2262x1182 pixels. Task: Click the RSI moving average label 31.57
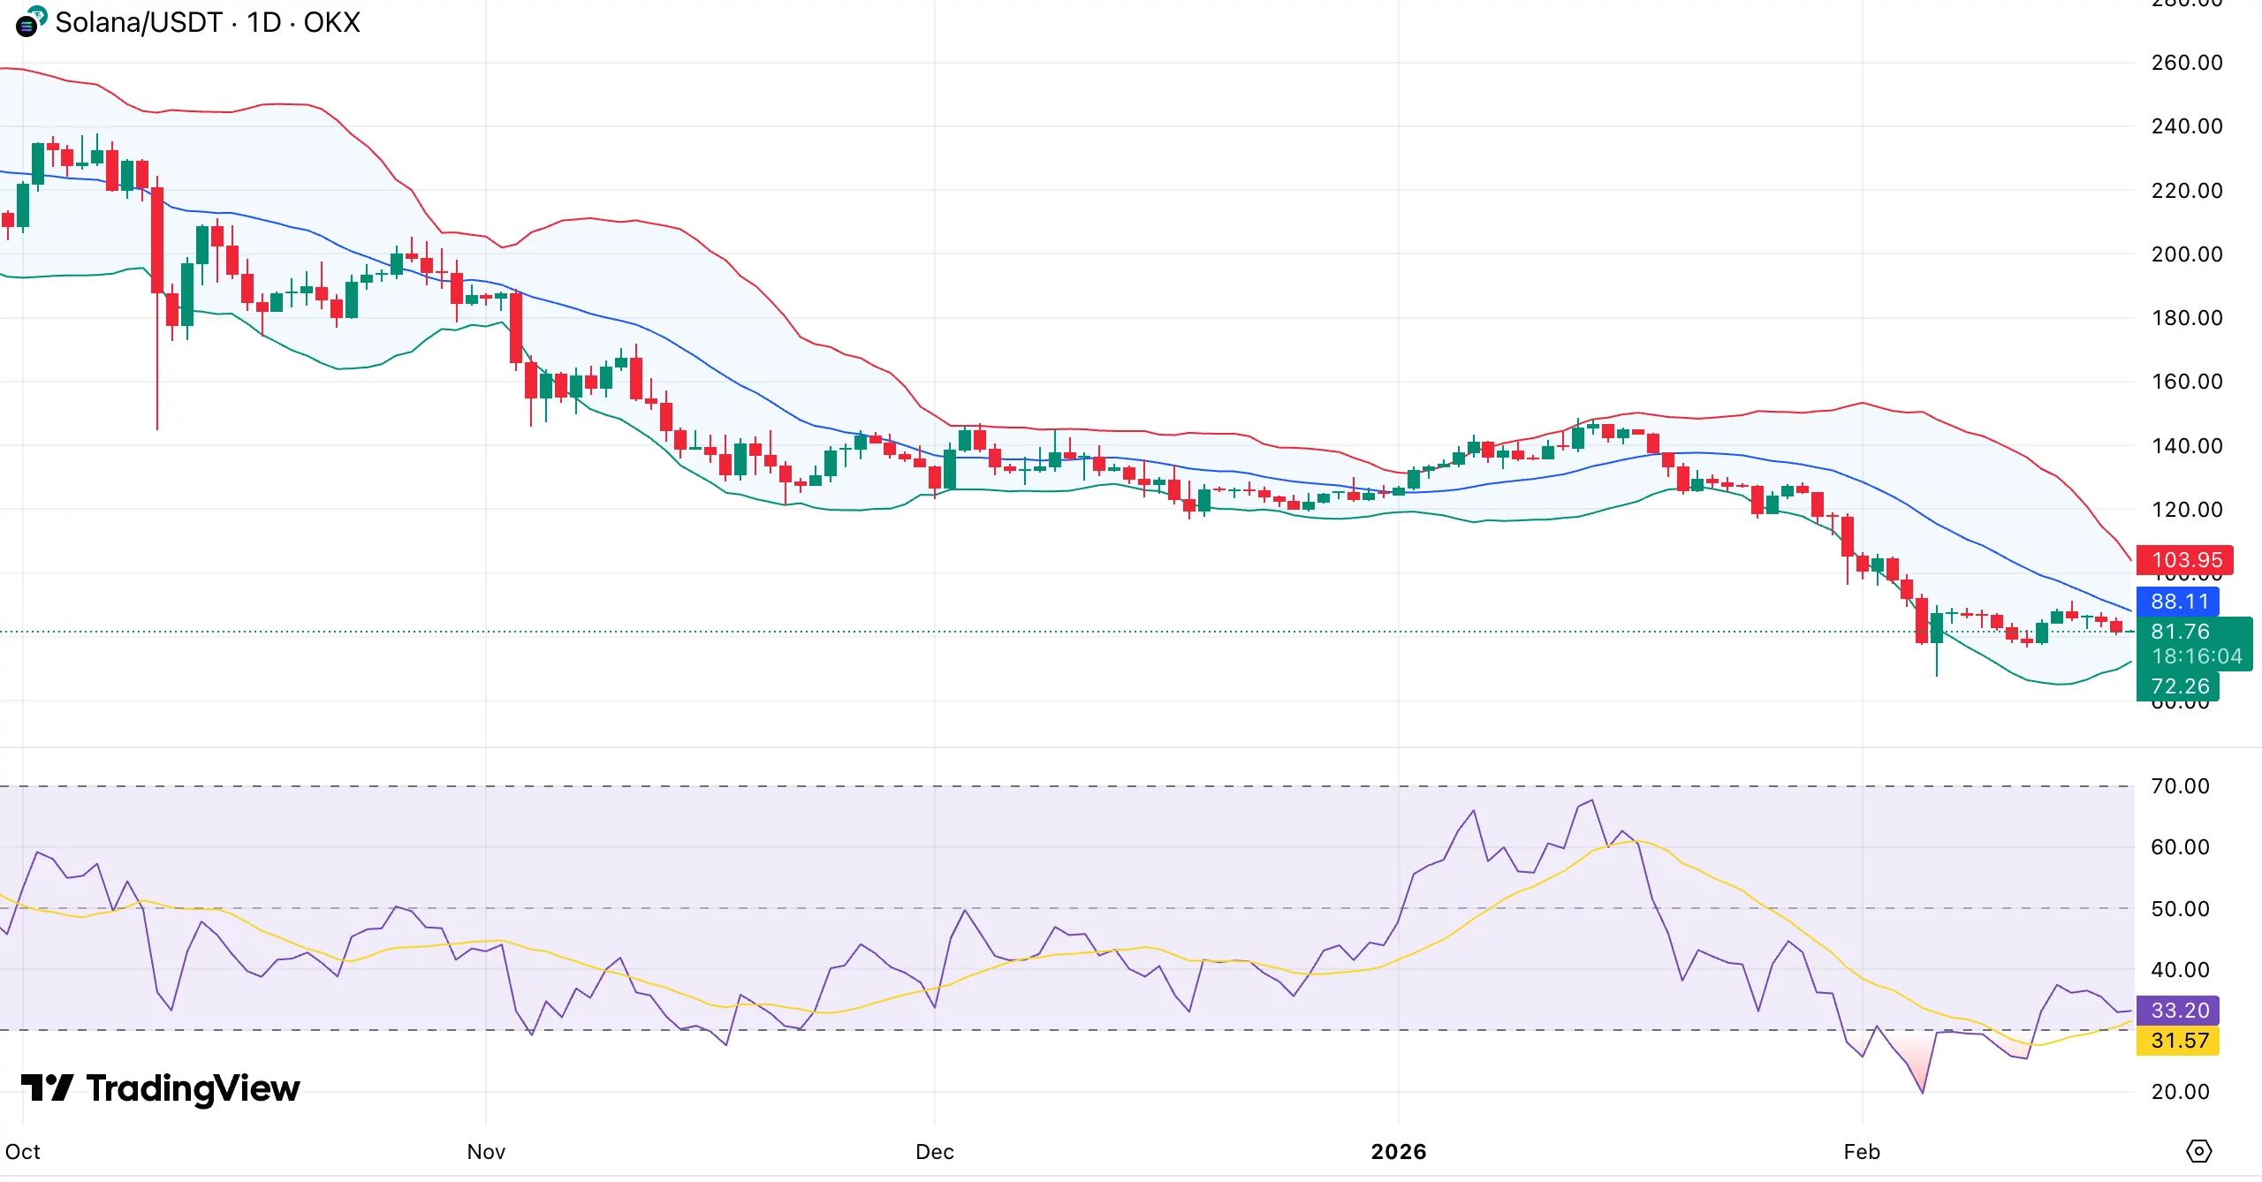2179,1042
